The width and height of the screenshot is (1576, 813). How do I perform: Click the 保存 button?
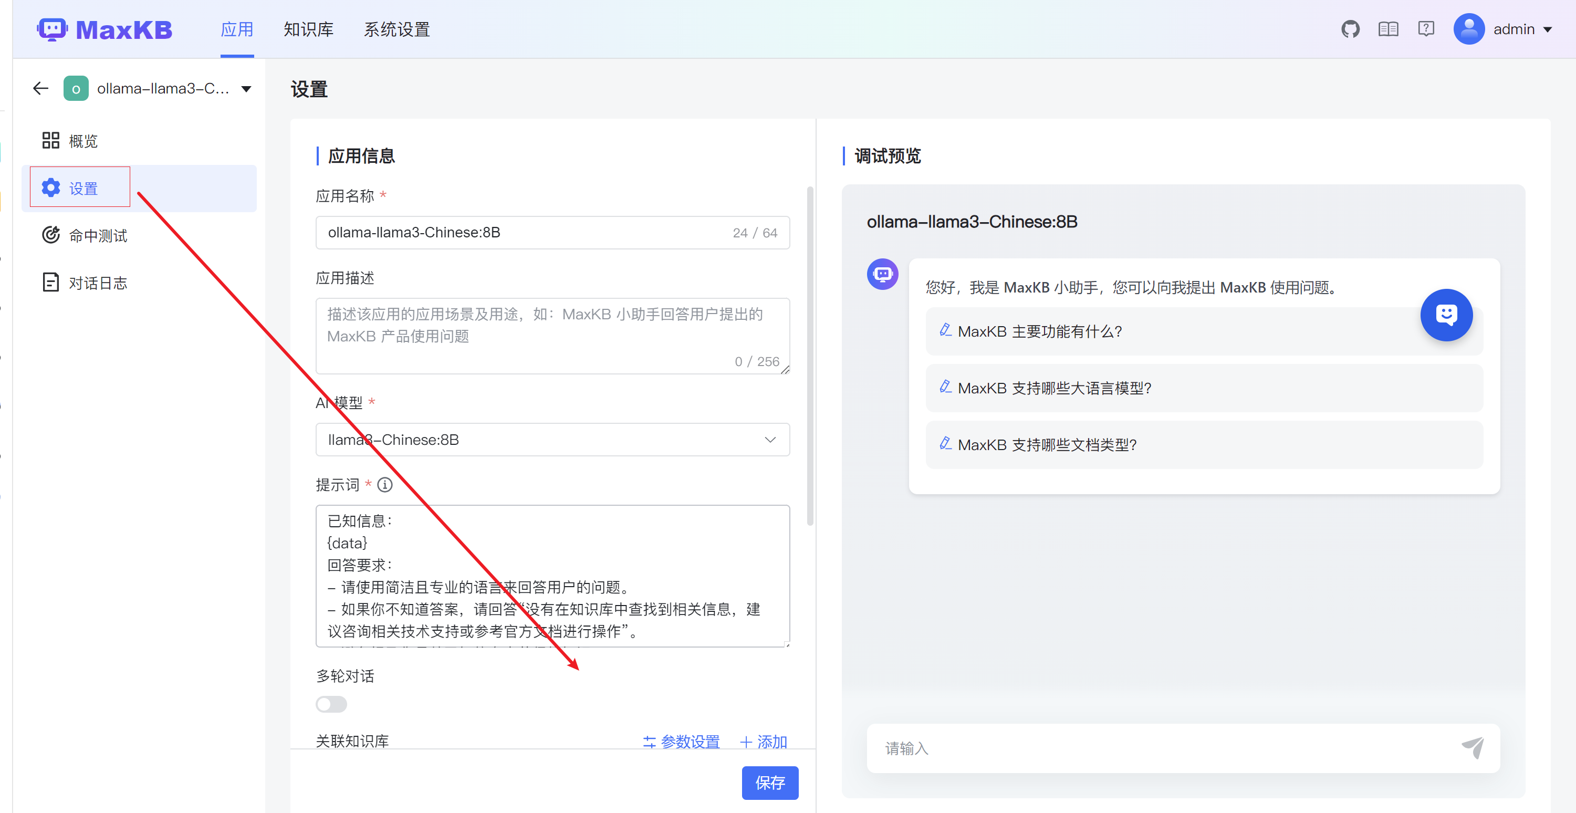point(770,783)
